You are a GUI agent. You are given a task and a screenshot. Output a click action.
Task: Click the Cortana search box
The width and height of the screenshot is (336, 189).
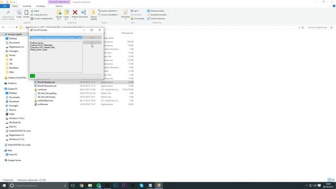[x=38, y=185]
